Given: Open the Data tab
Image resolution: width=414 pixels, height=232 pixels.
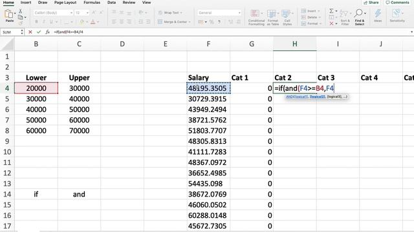Looking at the screenshot, I should pos(111,3).
